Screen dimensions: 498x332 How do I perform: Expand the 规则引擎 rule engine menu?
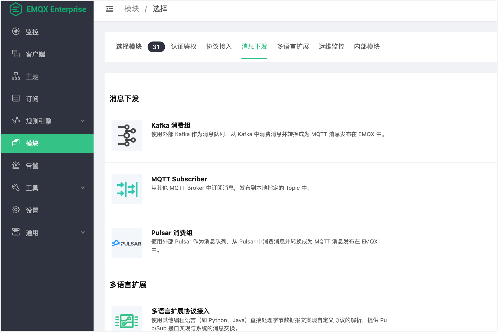pyautogui.click(x=47, y=121)
